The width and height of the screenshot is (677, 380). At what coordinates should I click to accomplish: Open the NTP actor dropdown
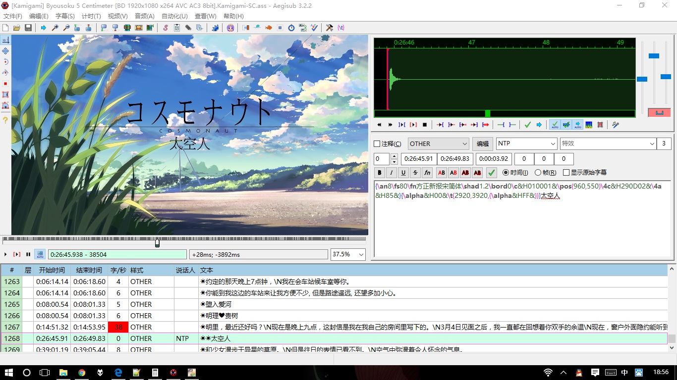pos(526,143)
